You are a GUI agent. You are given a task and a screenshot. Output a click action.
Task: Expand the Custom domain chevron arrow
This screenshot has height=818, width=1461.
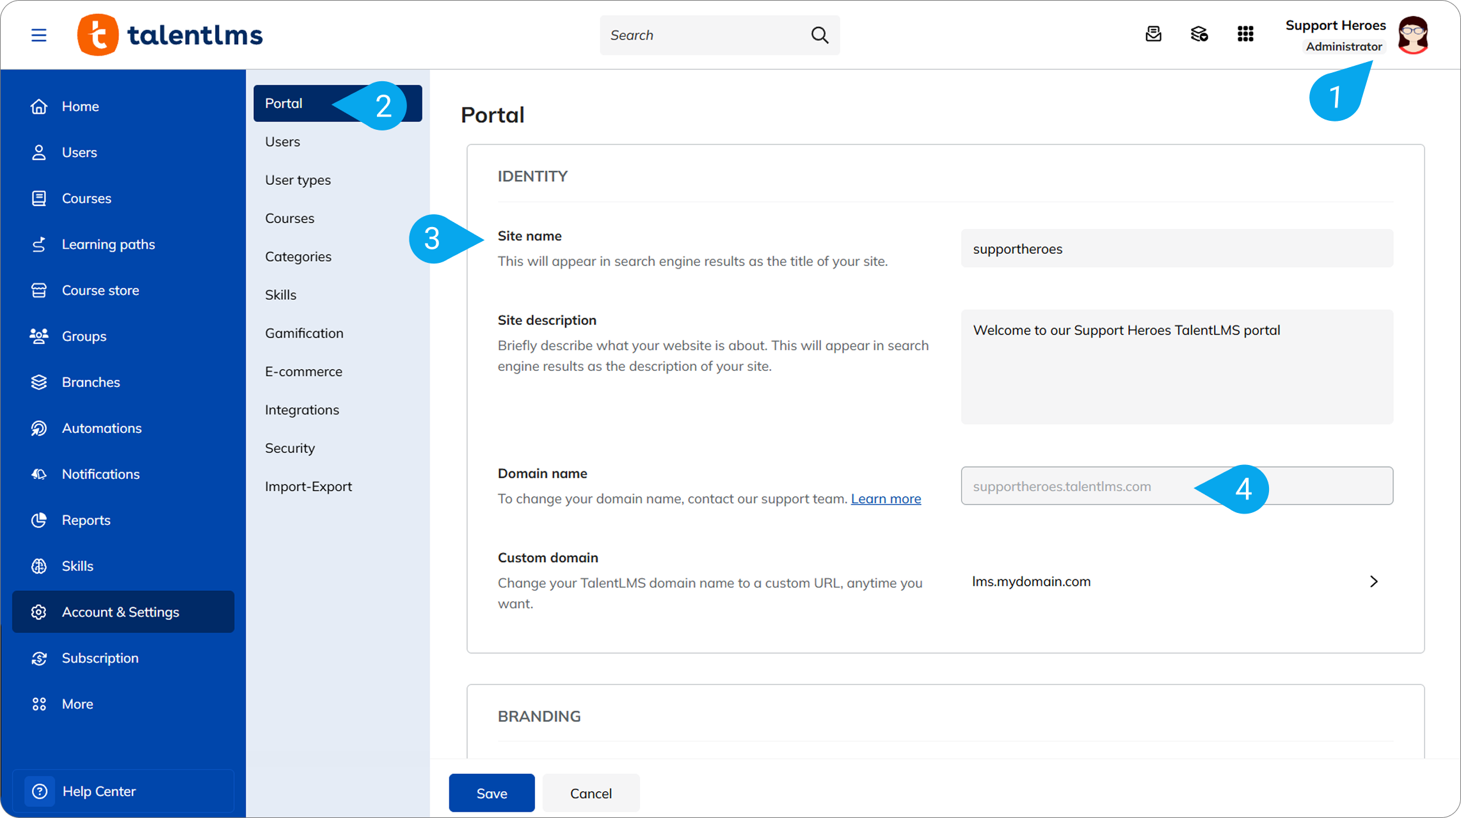[1373, 581]
